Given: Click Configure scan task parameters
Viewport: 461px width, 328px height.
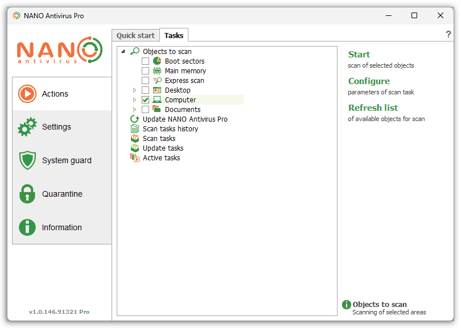Looking at the screenshot, I should (x=369, y=81).
